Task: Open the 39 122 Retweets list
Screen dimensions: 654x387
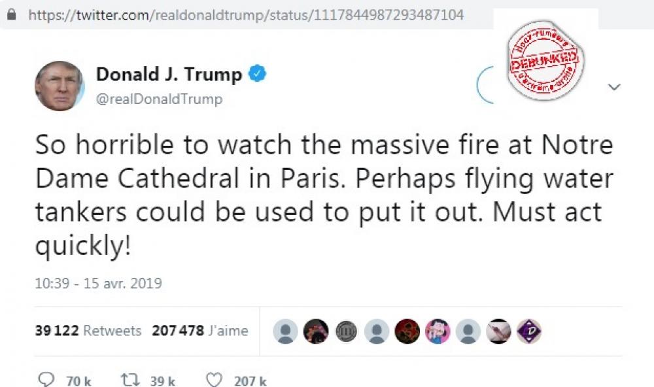Action: [88, 331]
